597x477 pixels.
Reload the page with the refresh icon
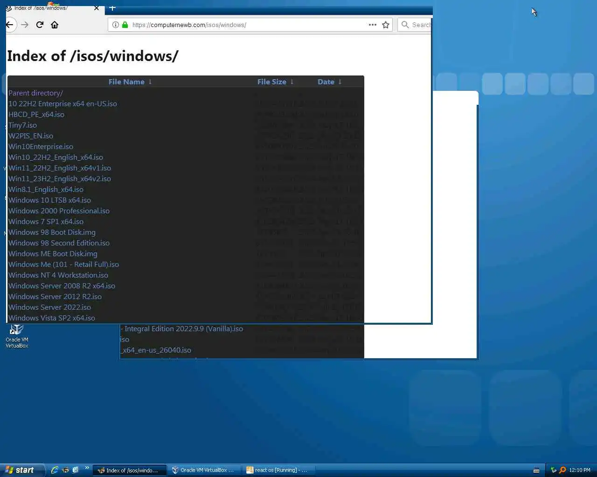pos(40,25)
